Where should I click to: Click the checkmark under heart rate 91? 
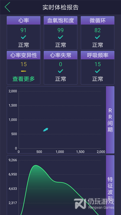23,37
